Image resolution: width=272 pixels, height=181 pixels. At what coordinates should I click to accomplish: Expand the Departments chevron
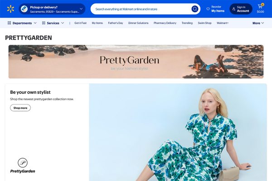(35, 23)
